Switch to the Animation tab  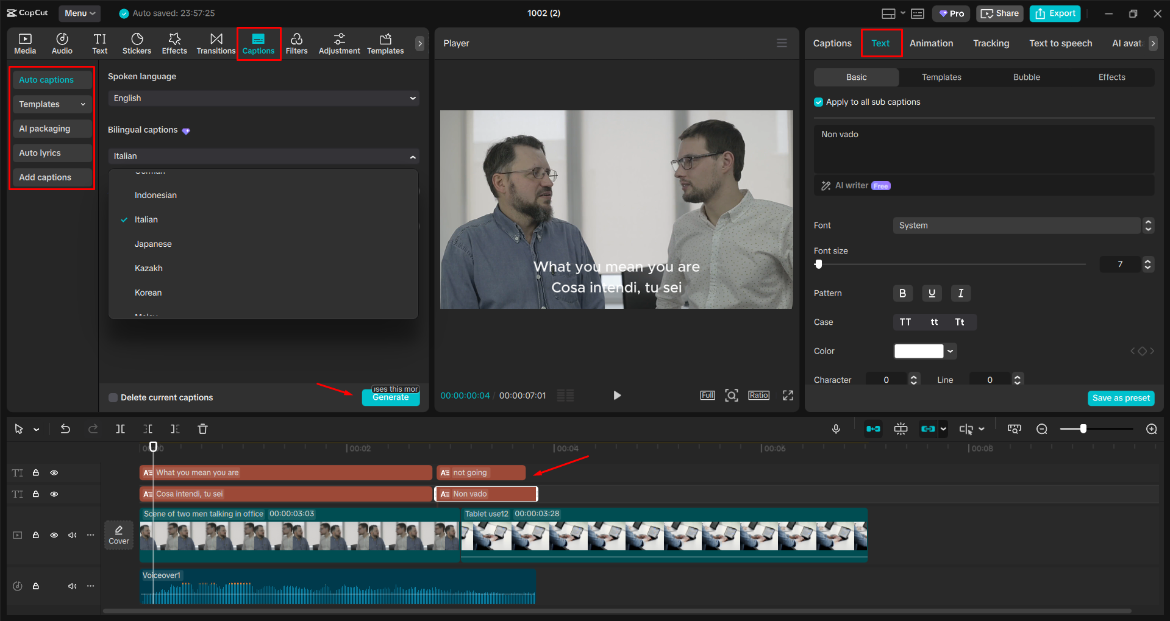[x=931, y=43]
